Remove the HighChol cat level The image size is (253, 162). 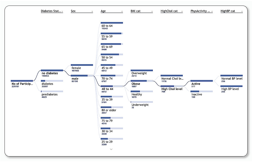pyautogui.click(x=182, y=12)
